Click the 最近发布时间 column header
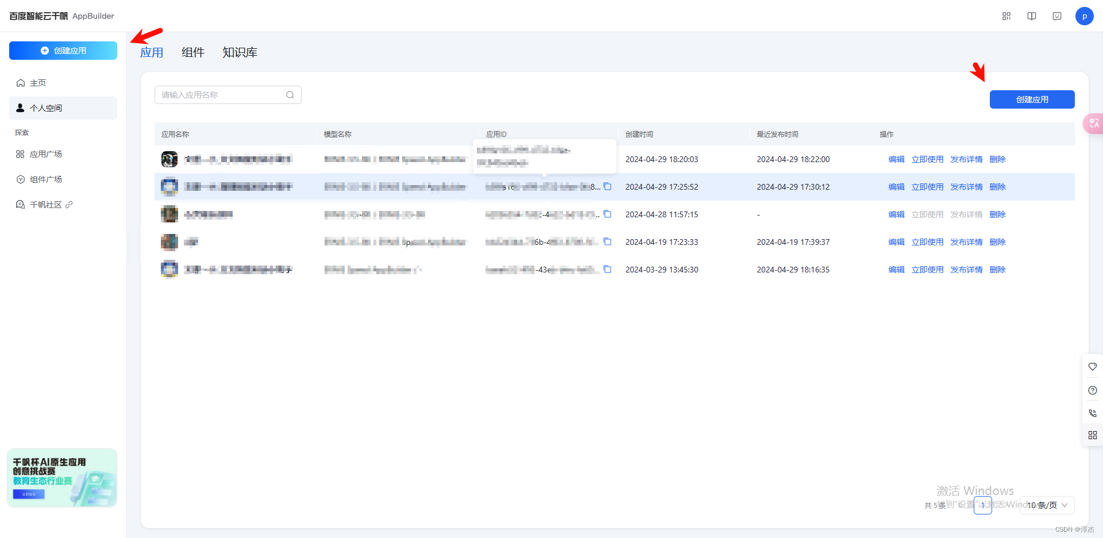The image size is (1103, 538). [x=777, y=134]
